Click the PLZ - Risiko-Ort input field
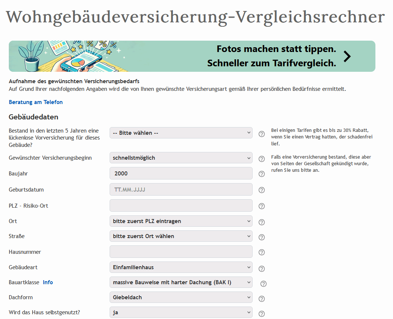The image size is (393, 319). pos(181,205)
